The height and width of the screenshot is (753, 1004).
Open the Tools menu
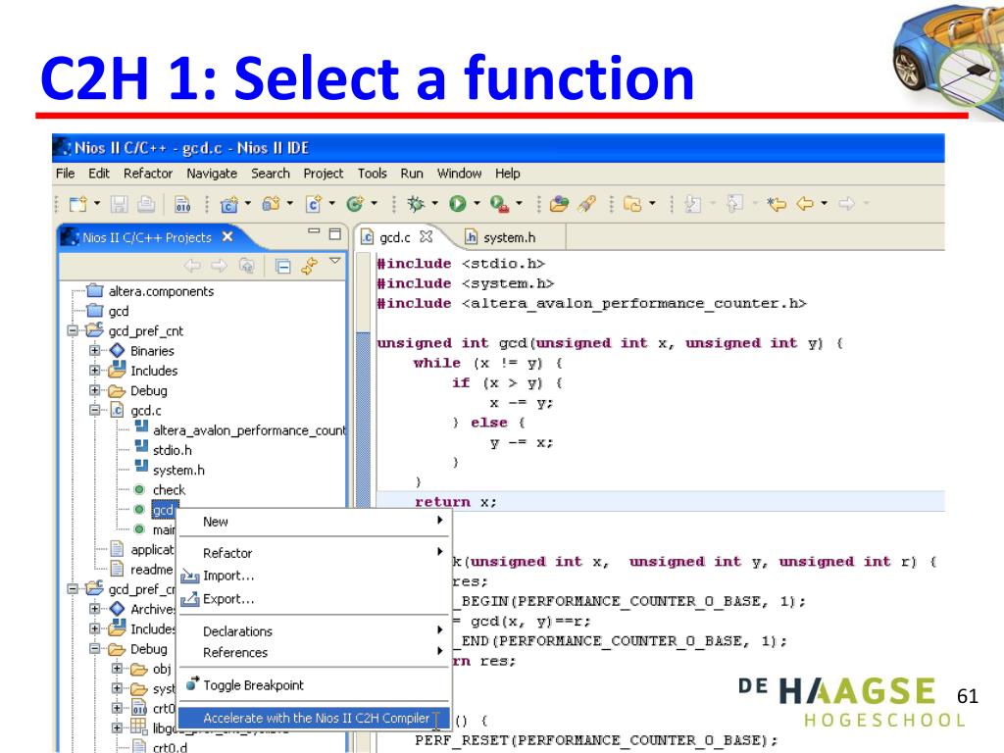tap(372, 174)
